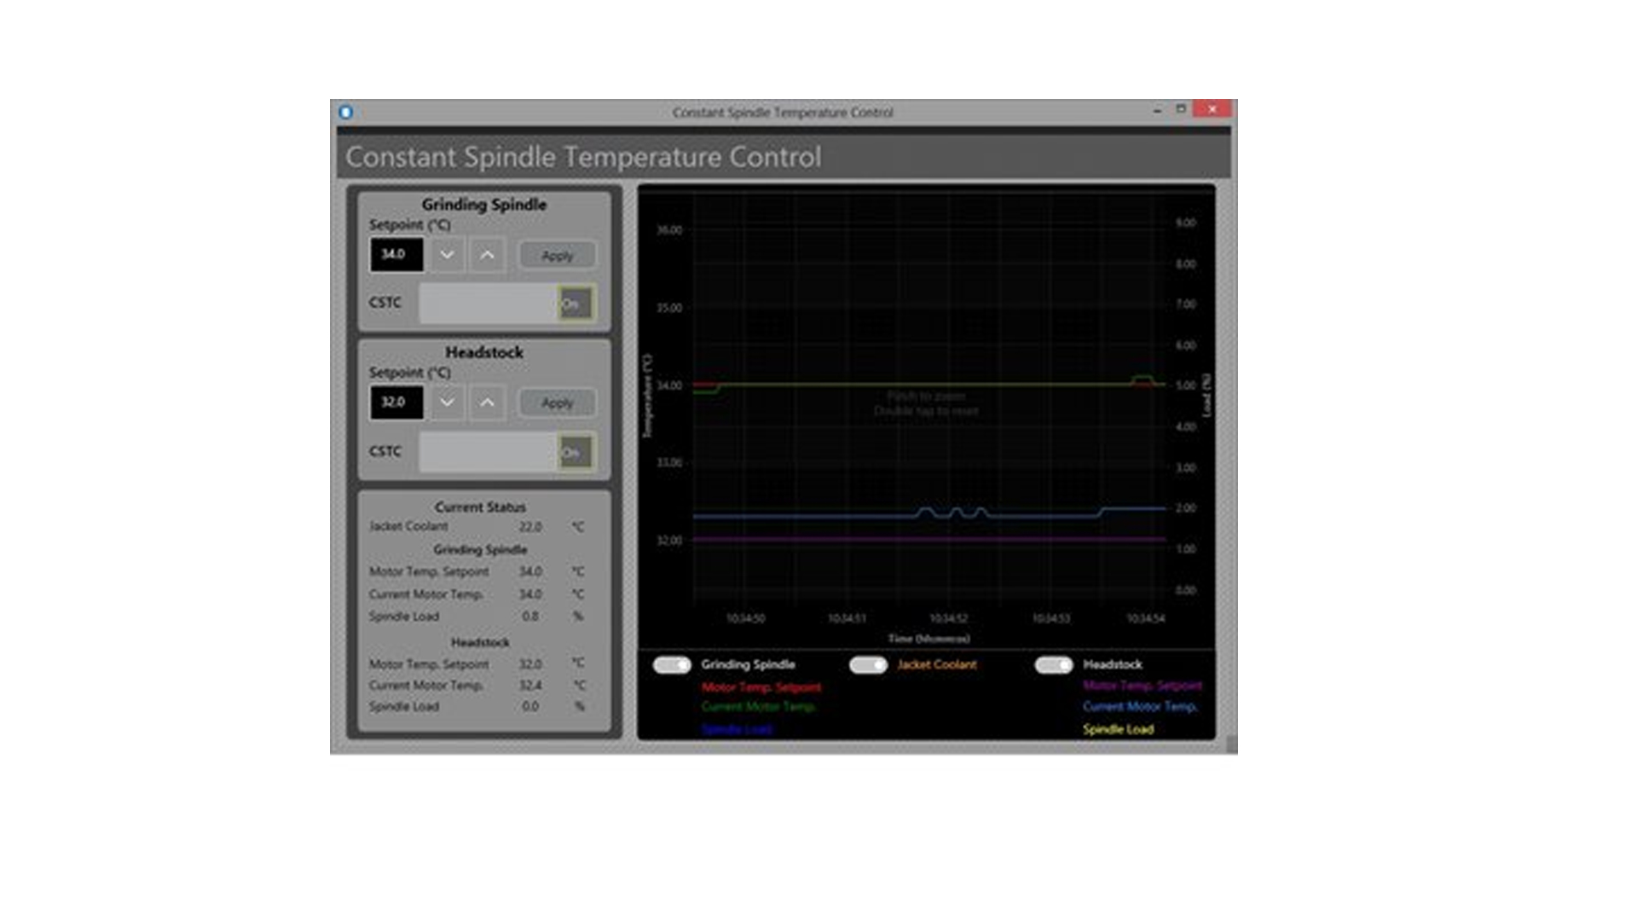Apply the Grinding Spindle setpoint
The image size is (1637, 921).
(558, 255)
